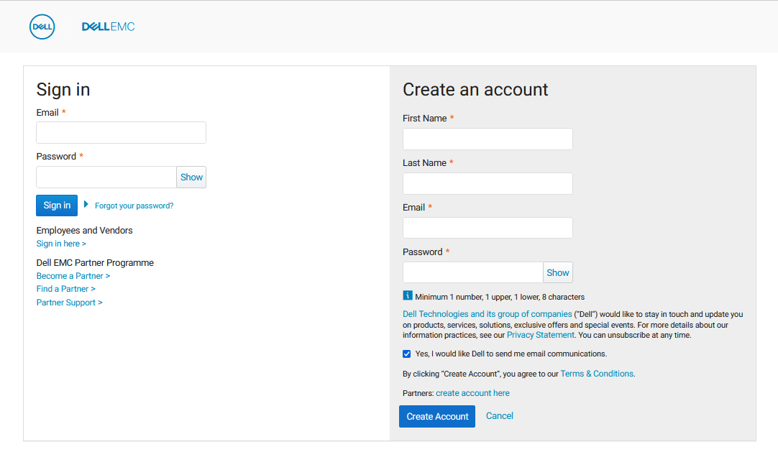Click create account here for Partners
Viewport: 778px width, 452px height.
pyautogui.click(x=472, y=392)
